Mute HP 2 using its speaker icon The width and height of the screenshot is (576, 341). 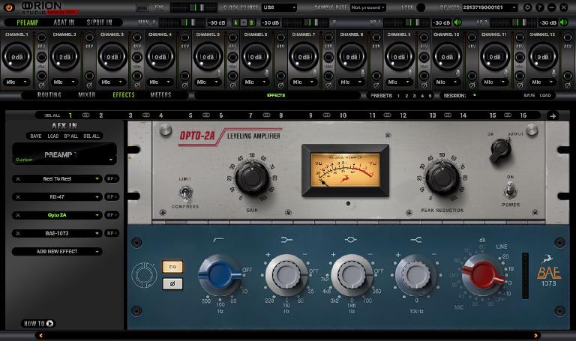point(564,22)
